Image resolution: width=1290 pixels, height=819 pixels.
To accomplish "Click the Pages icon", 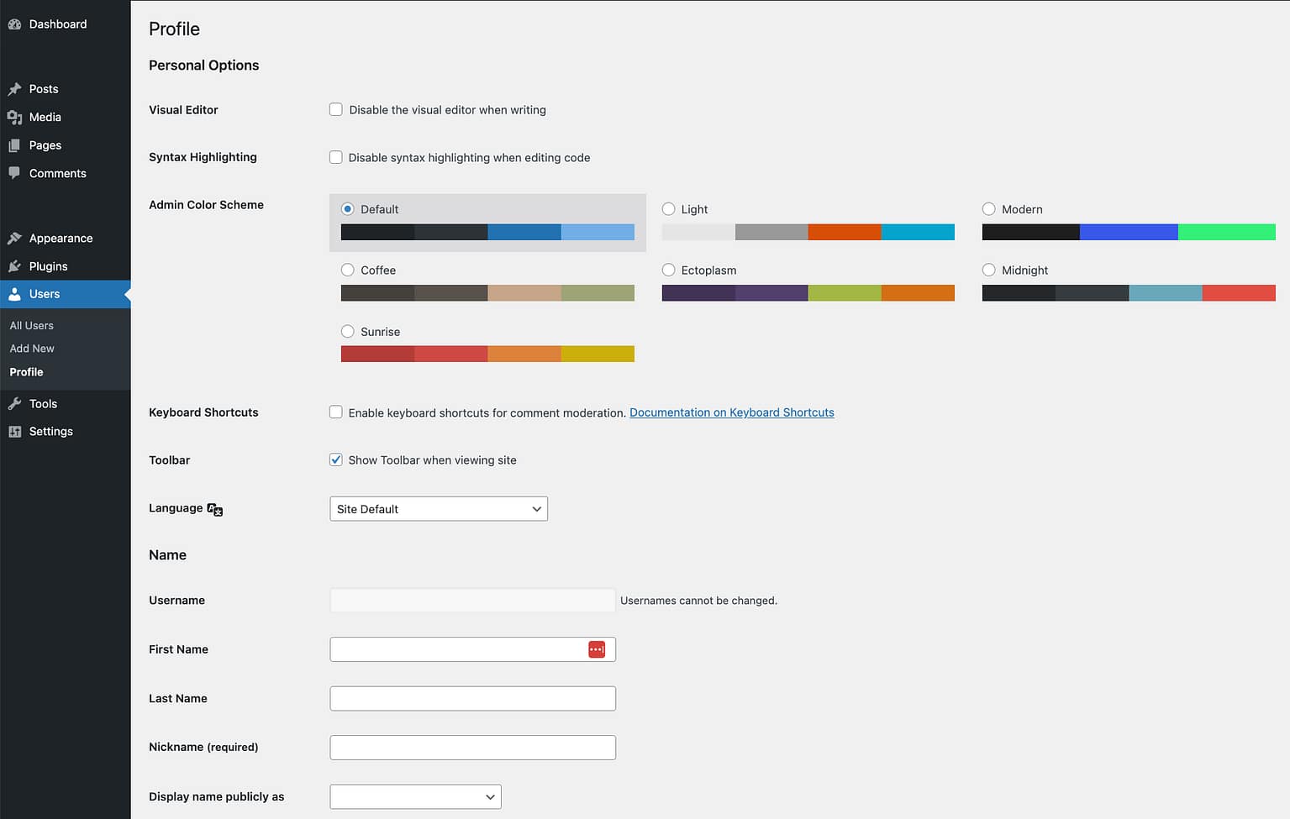I will pos(15,144).
